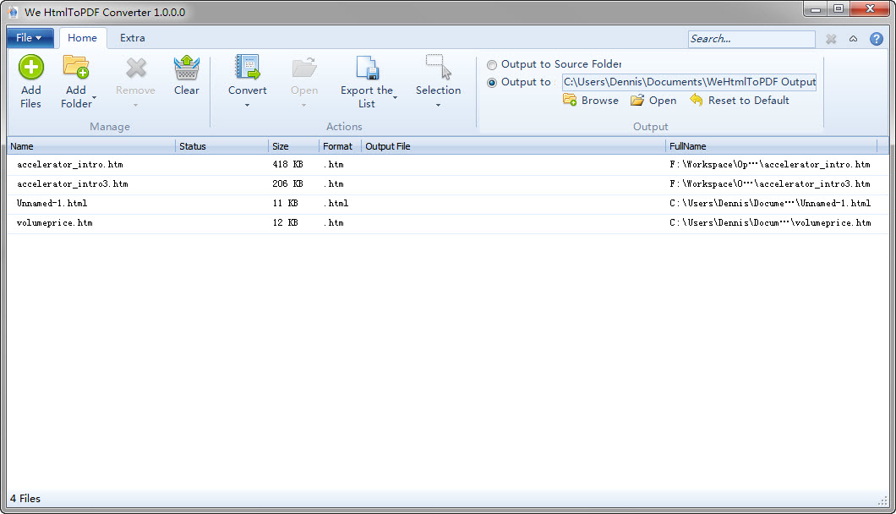The width and height of the screenshot is (896, 514).
Task: Select the accelerator_intro.htm row
Action: (447, 165)
